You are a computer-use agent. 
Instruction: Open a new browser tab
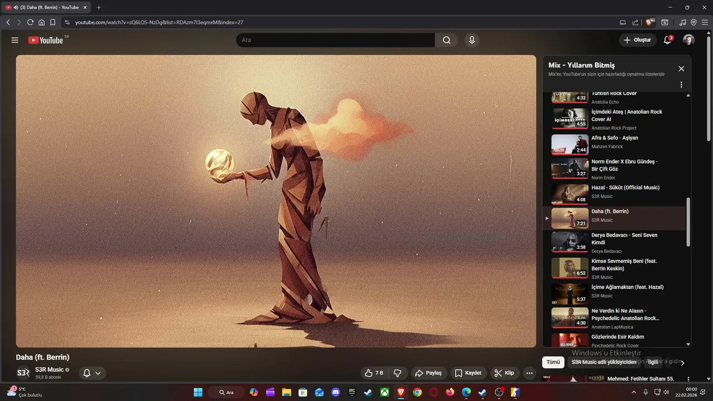[x=99, y=7]
